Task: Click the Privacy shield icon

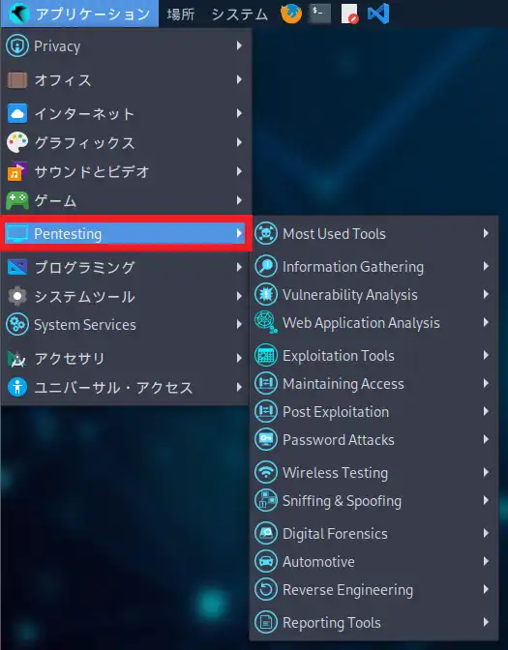Action: tap(17, 45)
